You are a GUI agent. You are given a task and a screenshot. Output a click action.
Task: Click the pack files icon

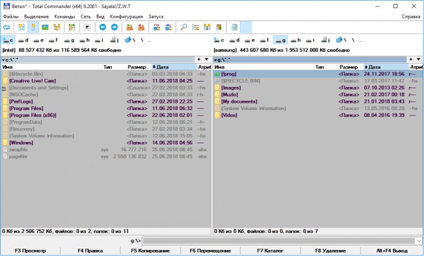130,27
